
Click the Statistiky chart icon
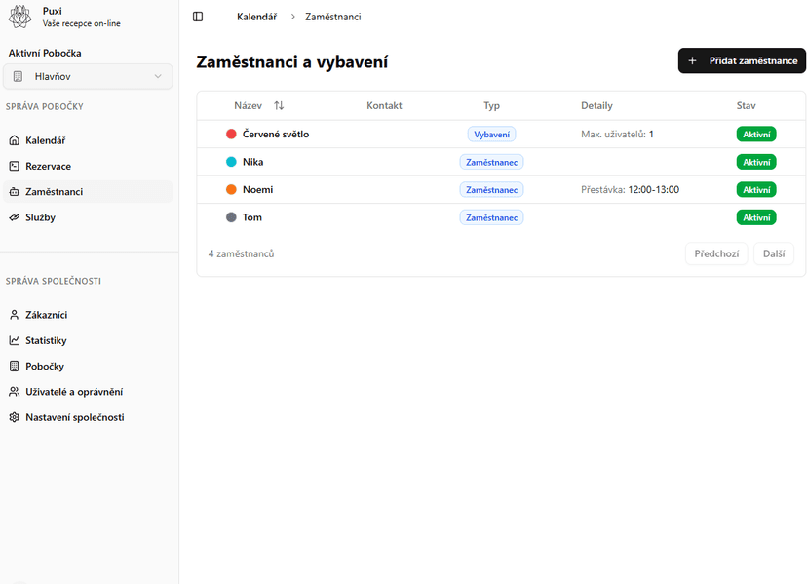tap(15, 340)
